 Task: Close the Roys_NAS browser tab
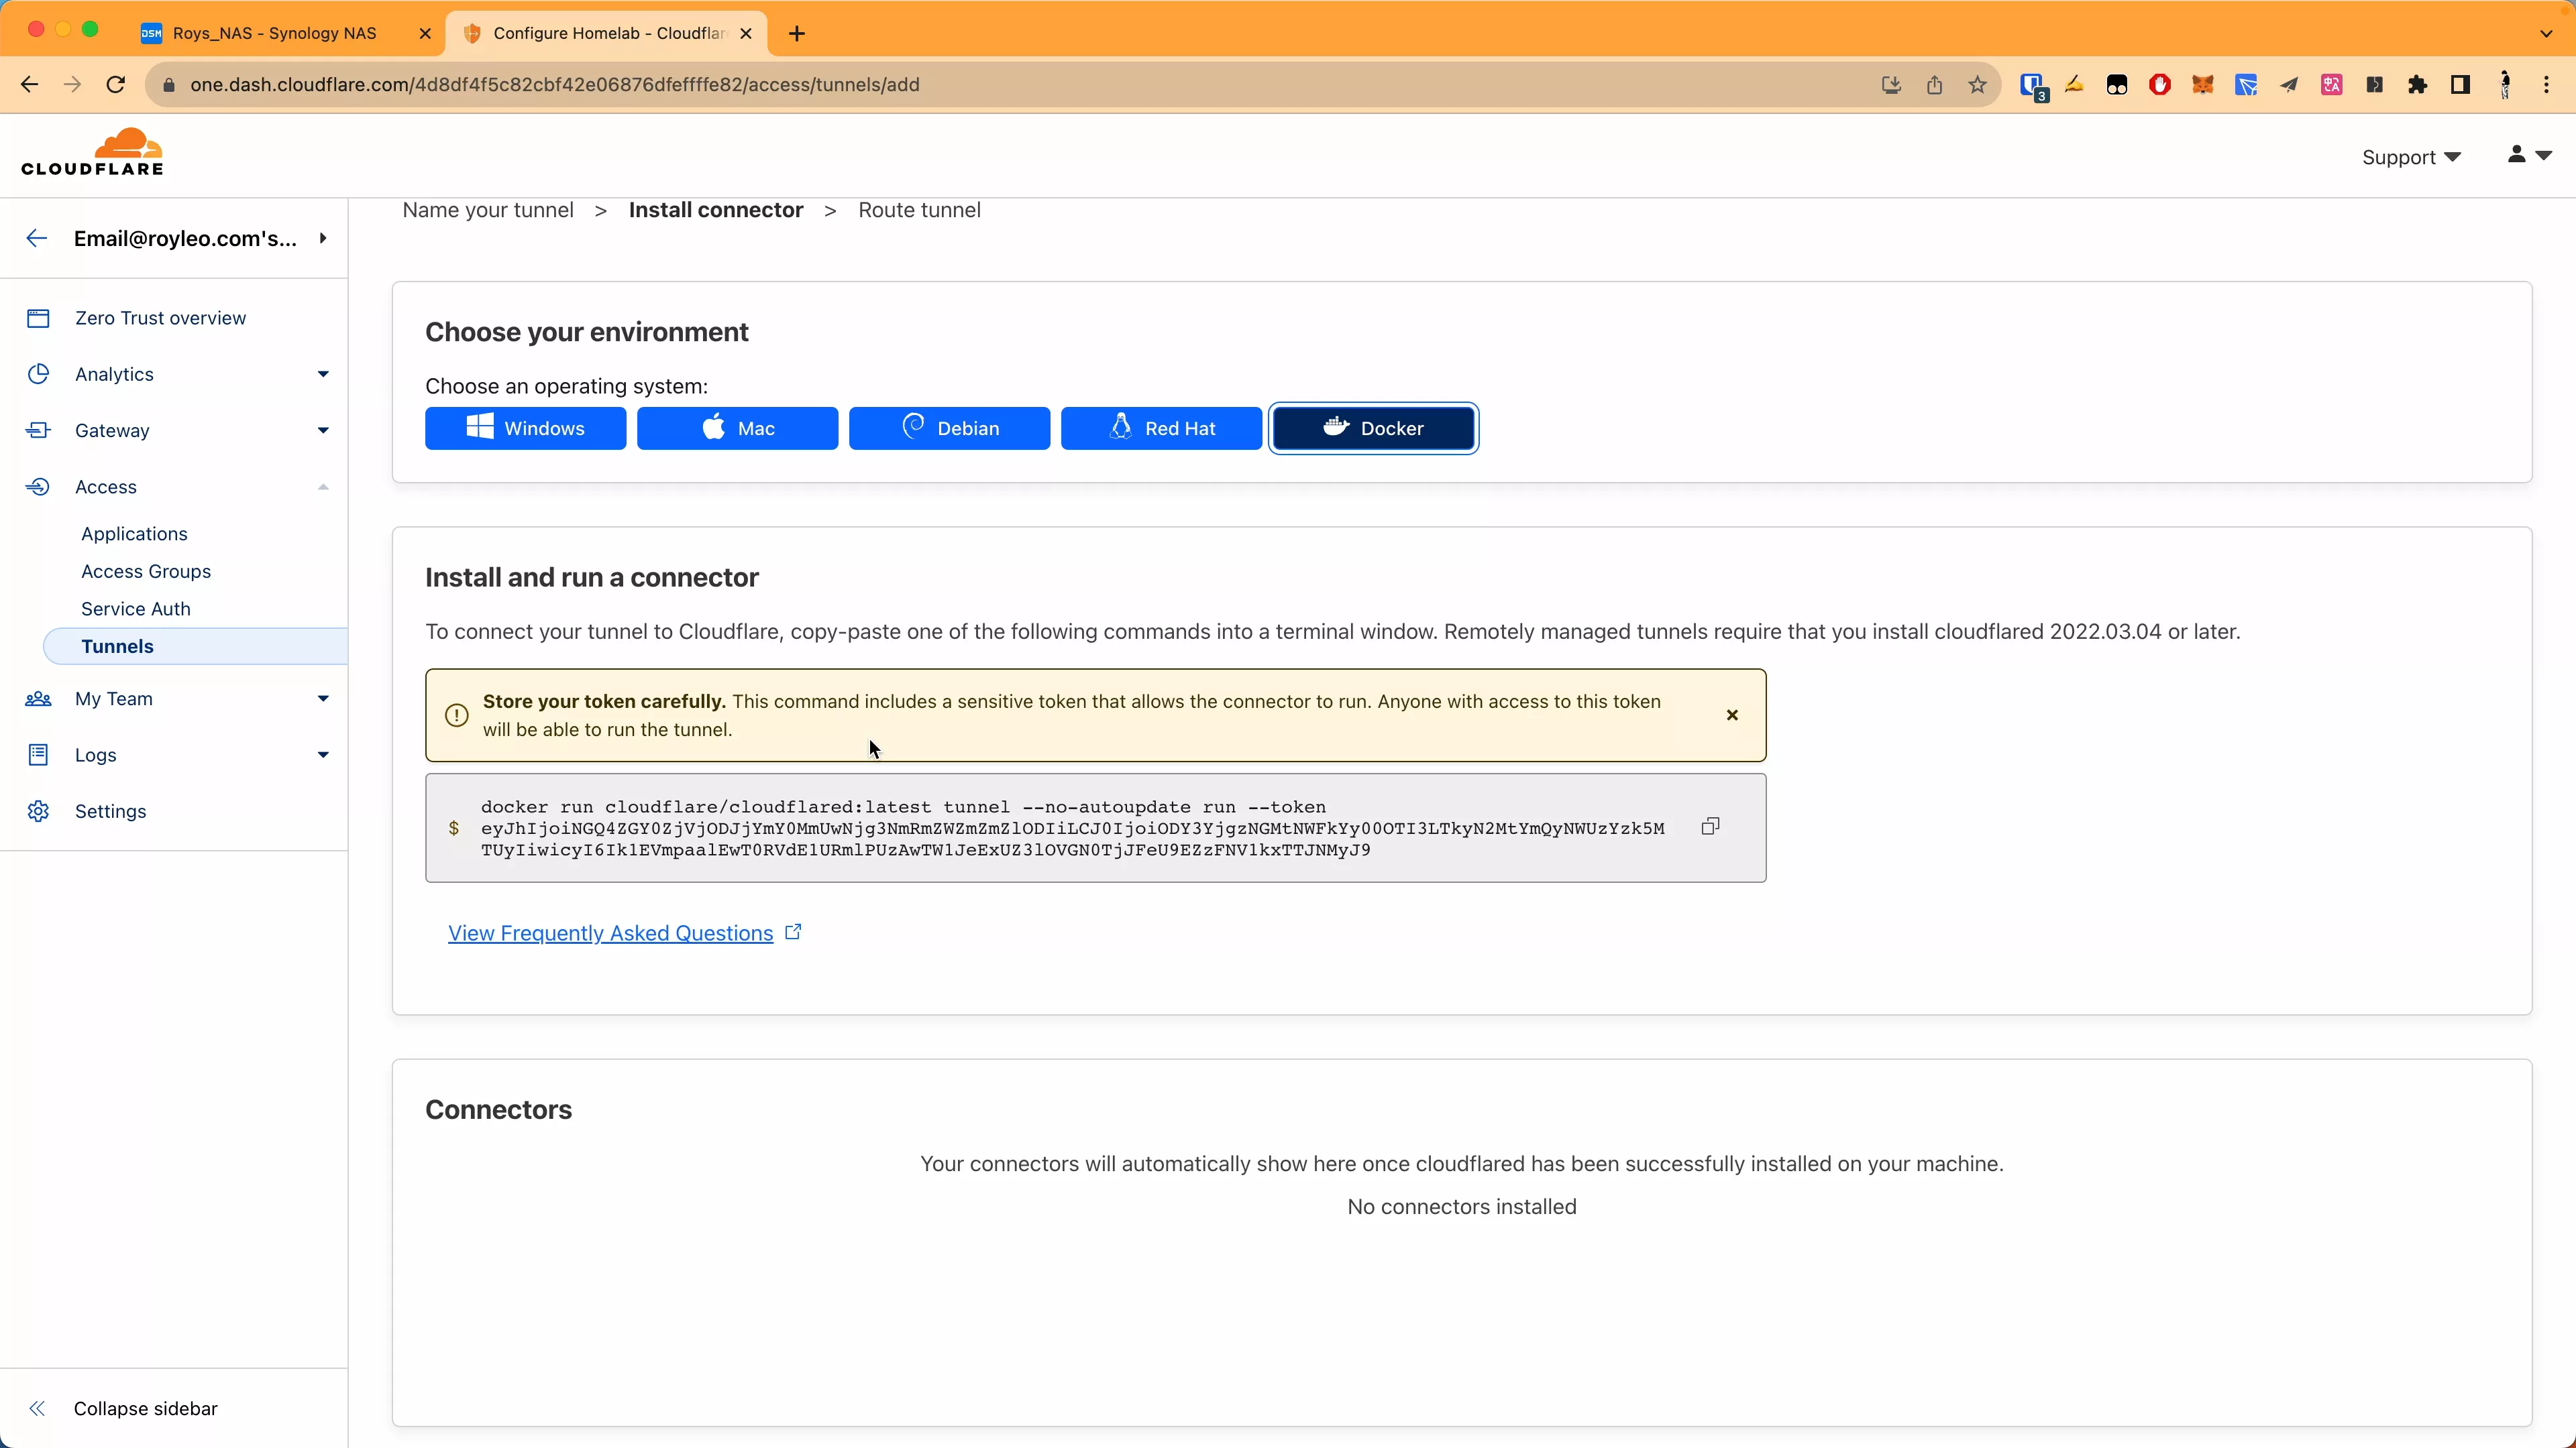pyautogui.click(x=425, y=33)
